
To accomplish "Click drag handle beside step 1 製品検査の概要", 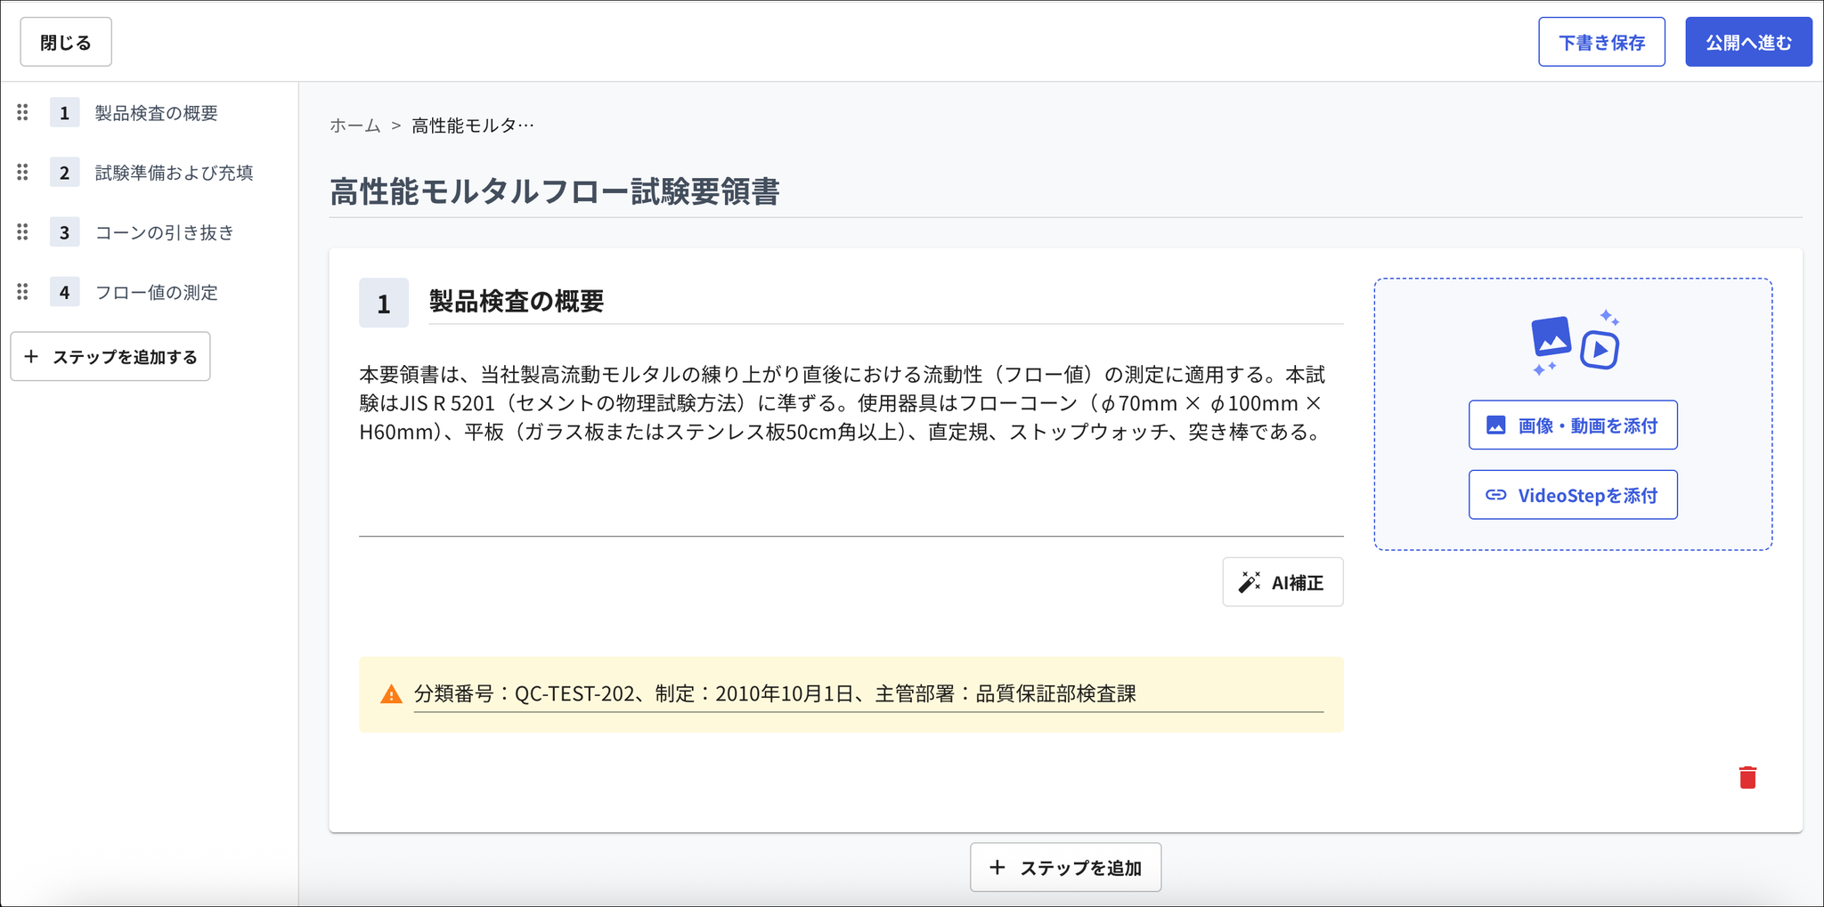I will tap(23, 112).
